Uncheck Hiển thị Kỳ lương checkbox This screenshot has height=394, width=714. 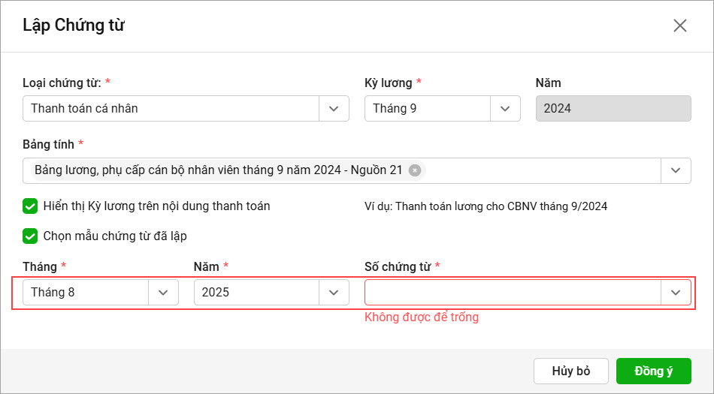coord(30,206)
